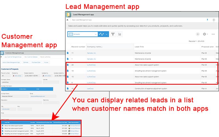Open the three-dots options menu

click(x=214, y=34)
